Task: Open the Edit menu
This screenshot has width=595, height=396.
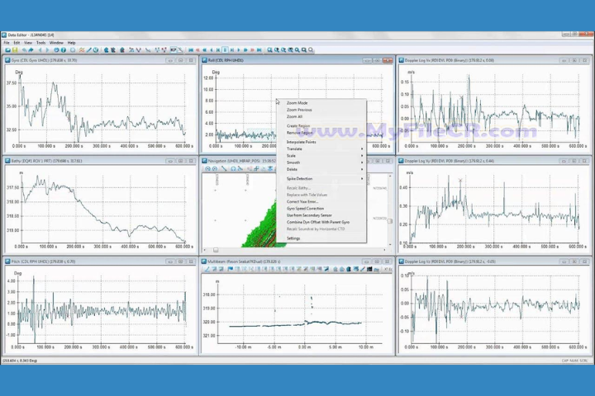Action: [x=17, y=43]
